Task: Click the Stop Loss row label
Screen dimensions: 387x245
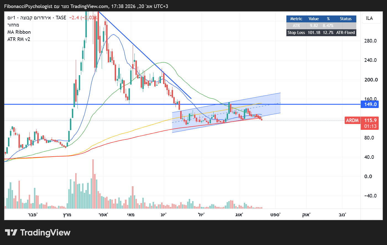Action: pos(296,33)
